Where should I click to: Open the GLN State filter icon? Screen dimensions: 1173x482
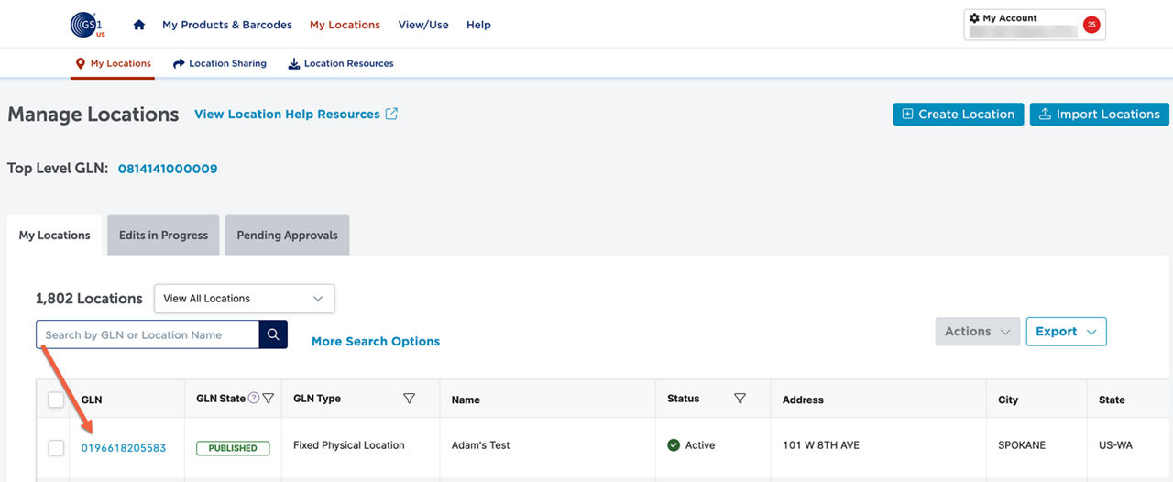(x=269, y=399)
